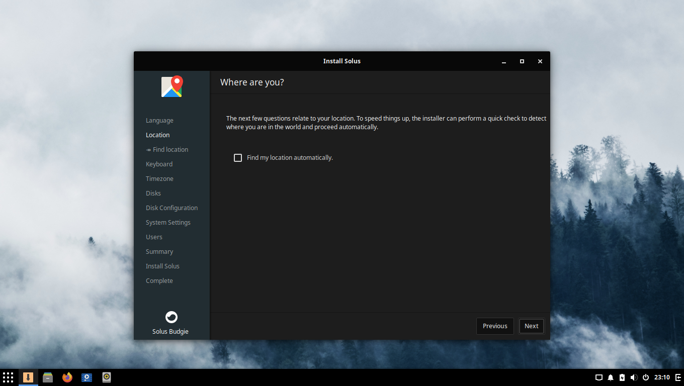The image size is (684, 386).
Task: Click System Settings in sidebar
Action: 168,223
